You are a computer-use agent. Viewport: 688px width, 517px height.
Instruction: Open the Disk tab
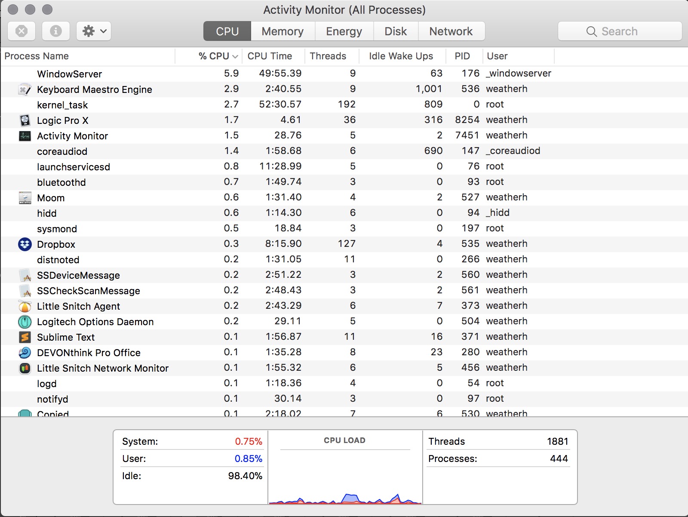point(396,31)
